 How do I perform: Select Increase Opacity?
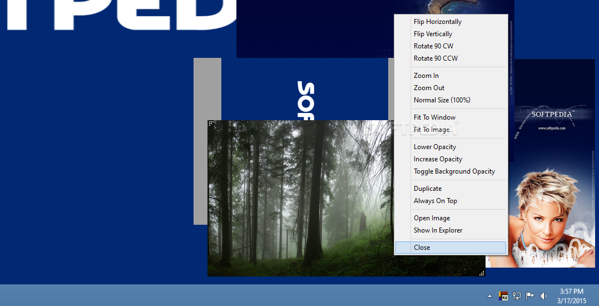point(451,159)
